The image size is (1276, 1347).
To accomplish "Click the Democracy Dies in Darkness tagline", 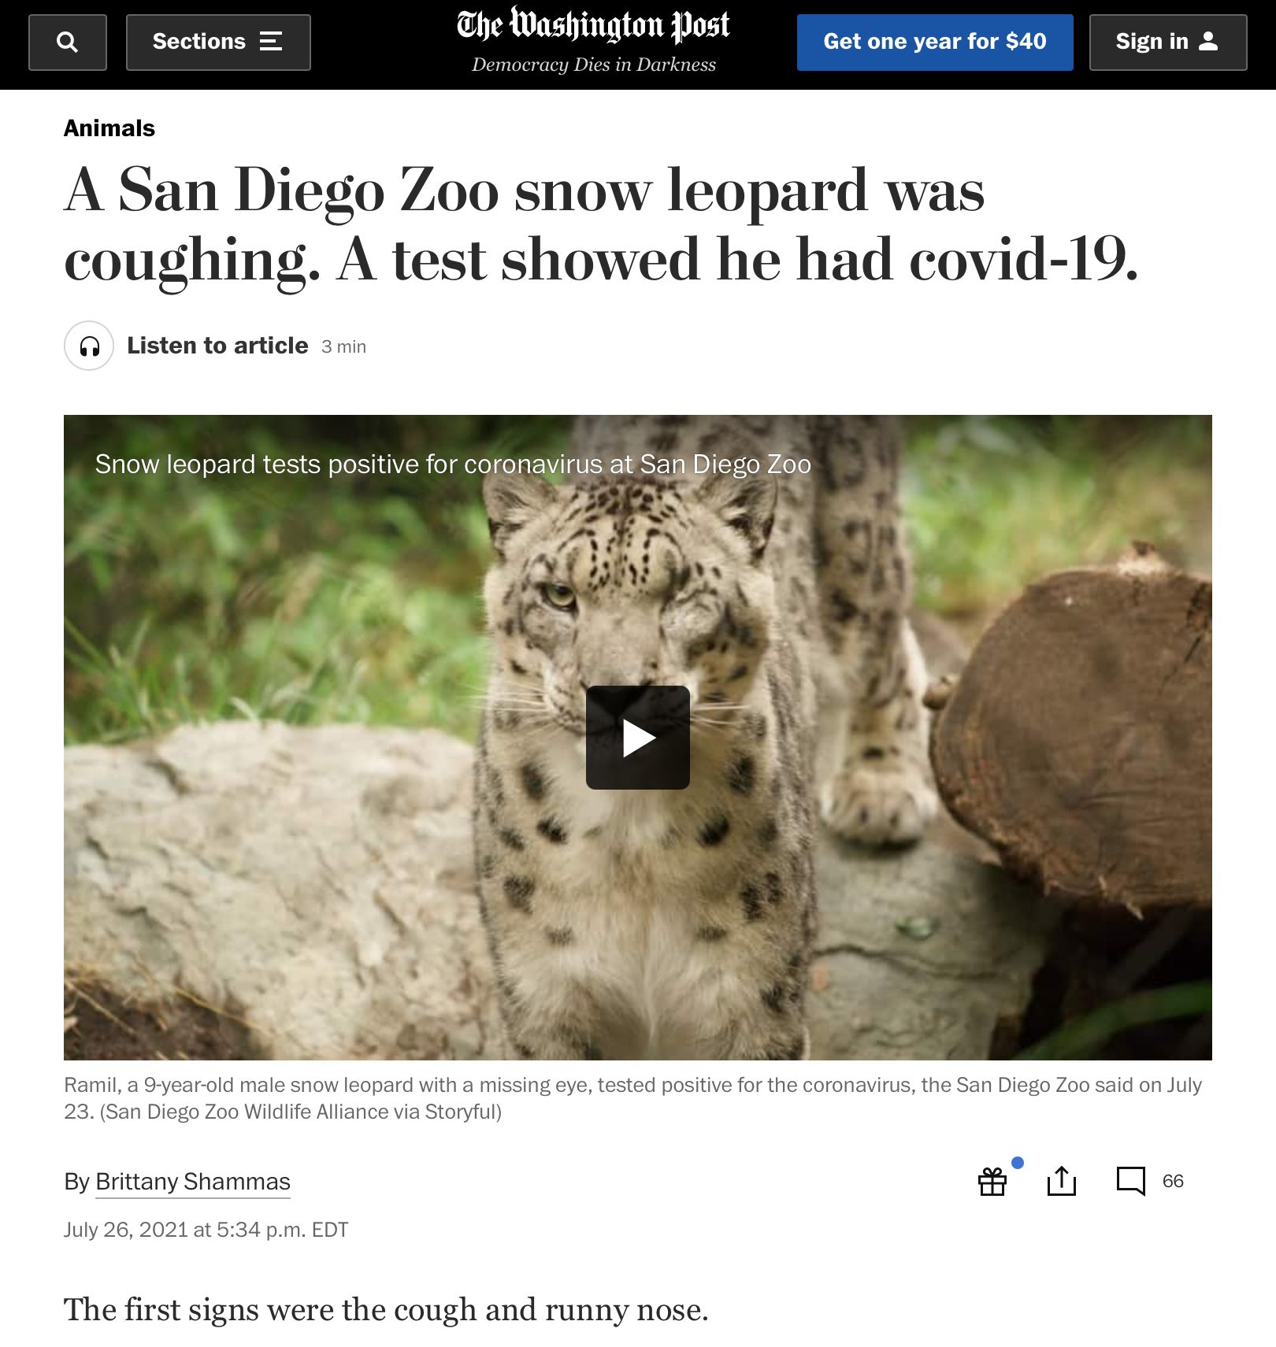I will (594, 65).
